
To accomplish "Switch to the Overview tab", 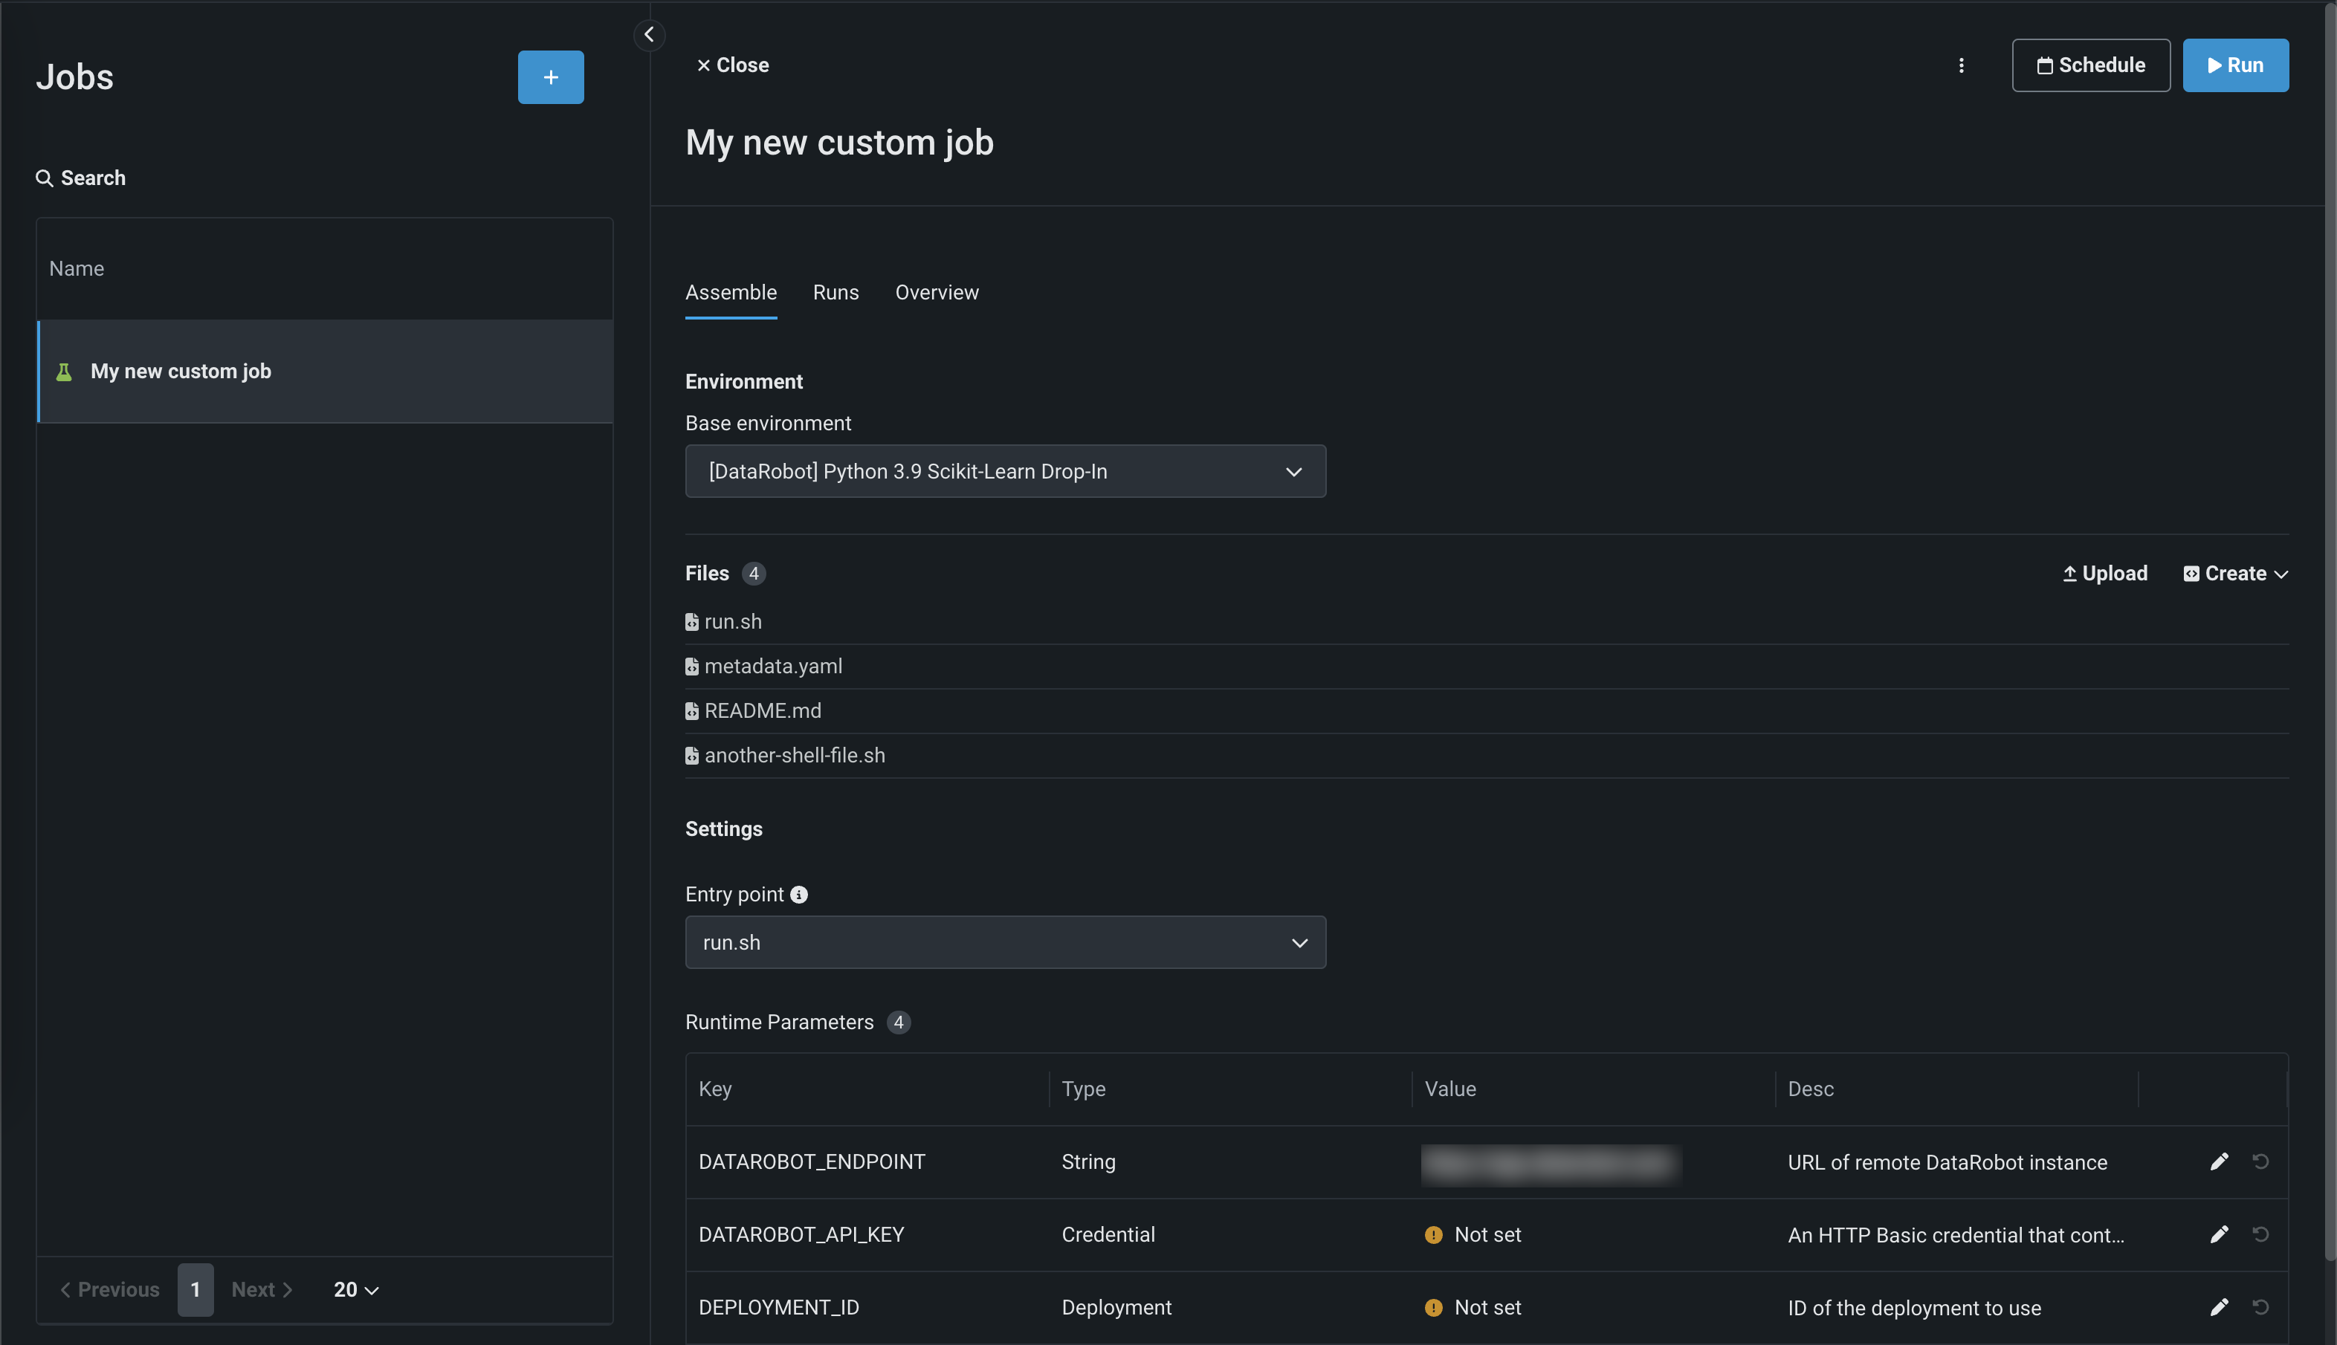I will coord(936,292).
